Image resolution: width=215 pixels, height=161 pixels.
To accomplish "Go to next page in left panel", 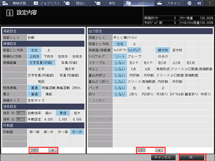I will (x=52, y=150).
